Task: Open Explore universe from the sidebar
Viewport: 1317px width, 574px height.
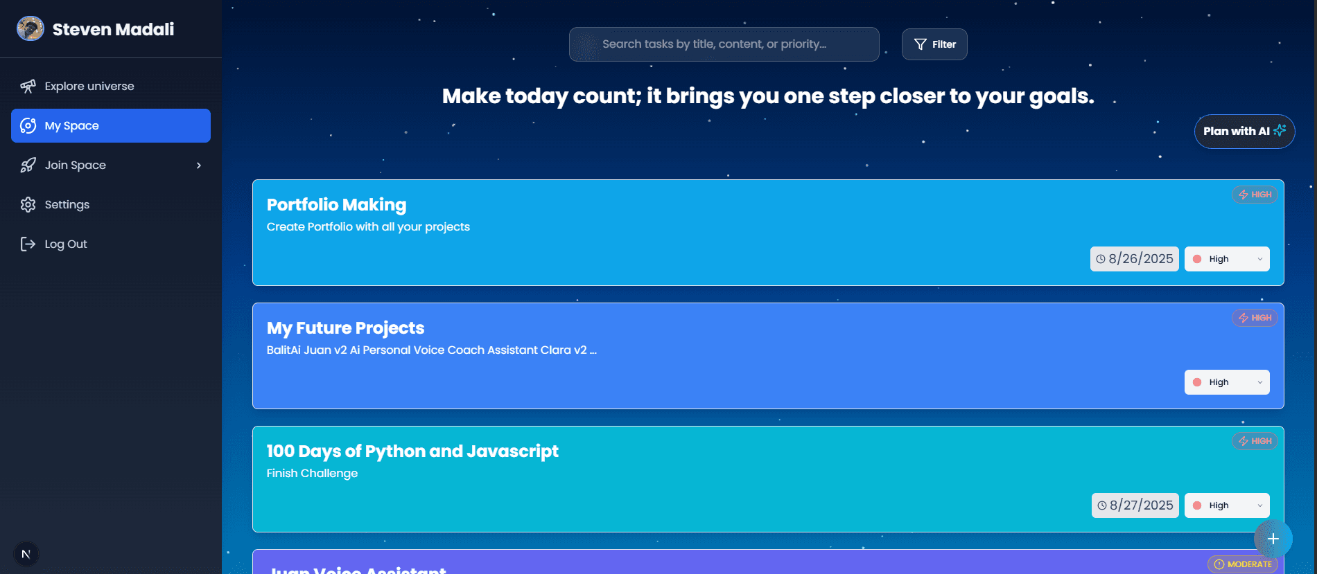Action: pyautogui.click(x=89, y=87)
